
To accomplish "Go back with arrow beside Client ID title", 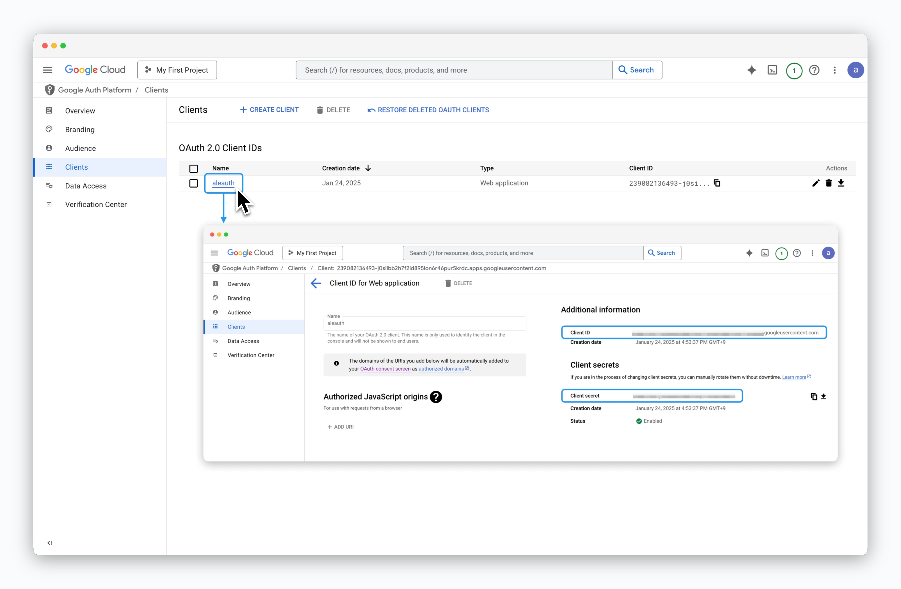I will pos(316,283).
